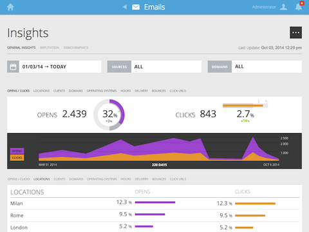The height and width of the screenshot is (232, 309).
Task: Click the MAR 01 2014 chart start label
Action: coord(48,164)
